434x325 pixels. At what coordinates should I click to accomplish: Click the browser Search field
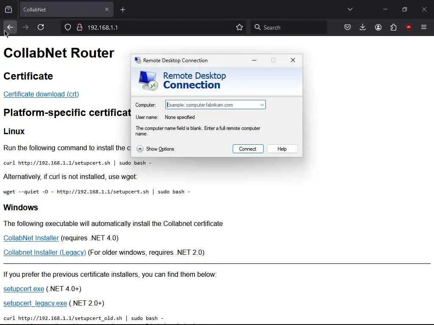[289, 28]
